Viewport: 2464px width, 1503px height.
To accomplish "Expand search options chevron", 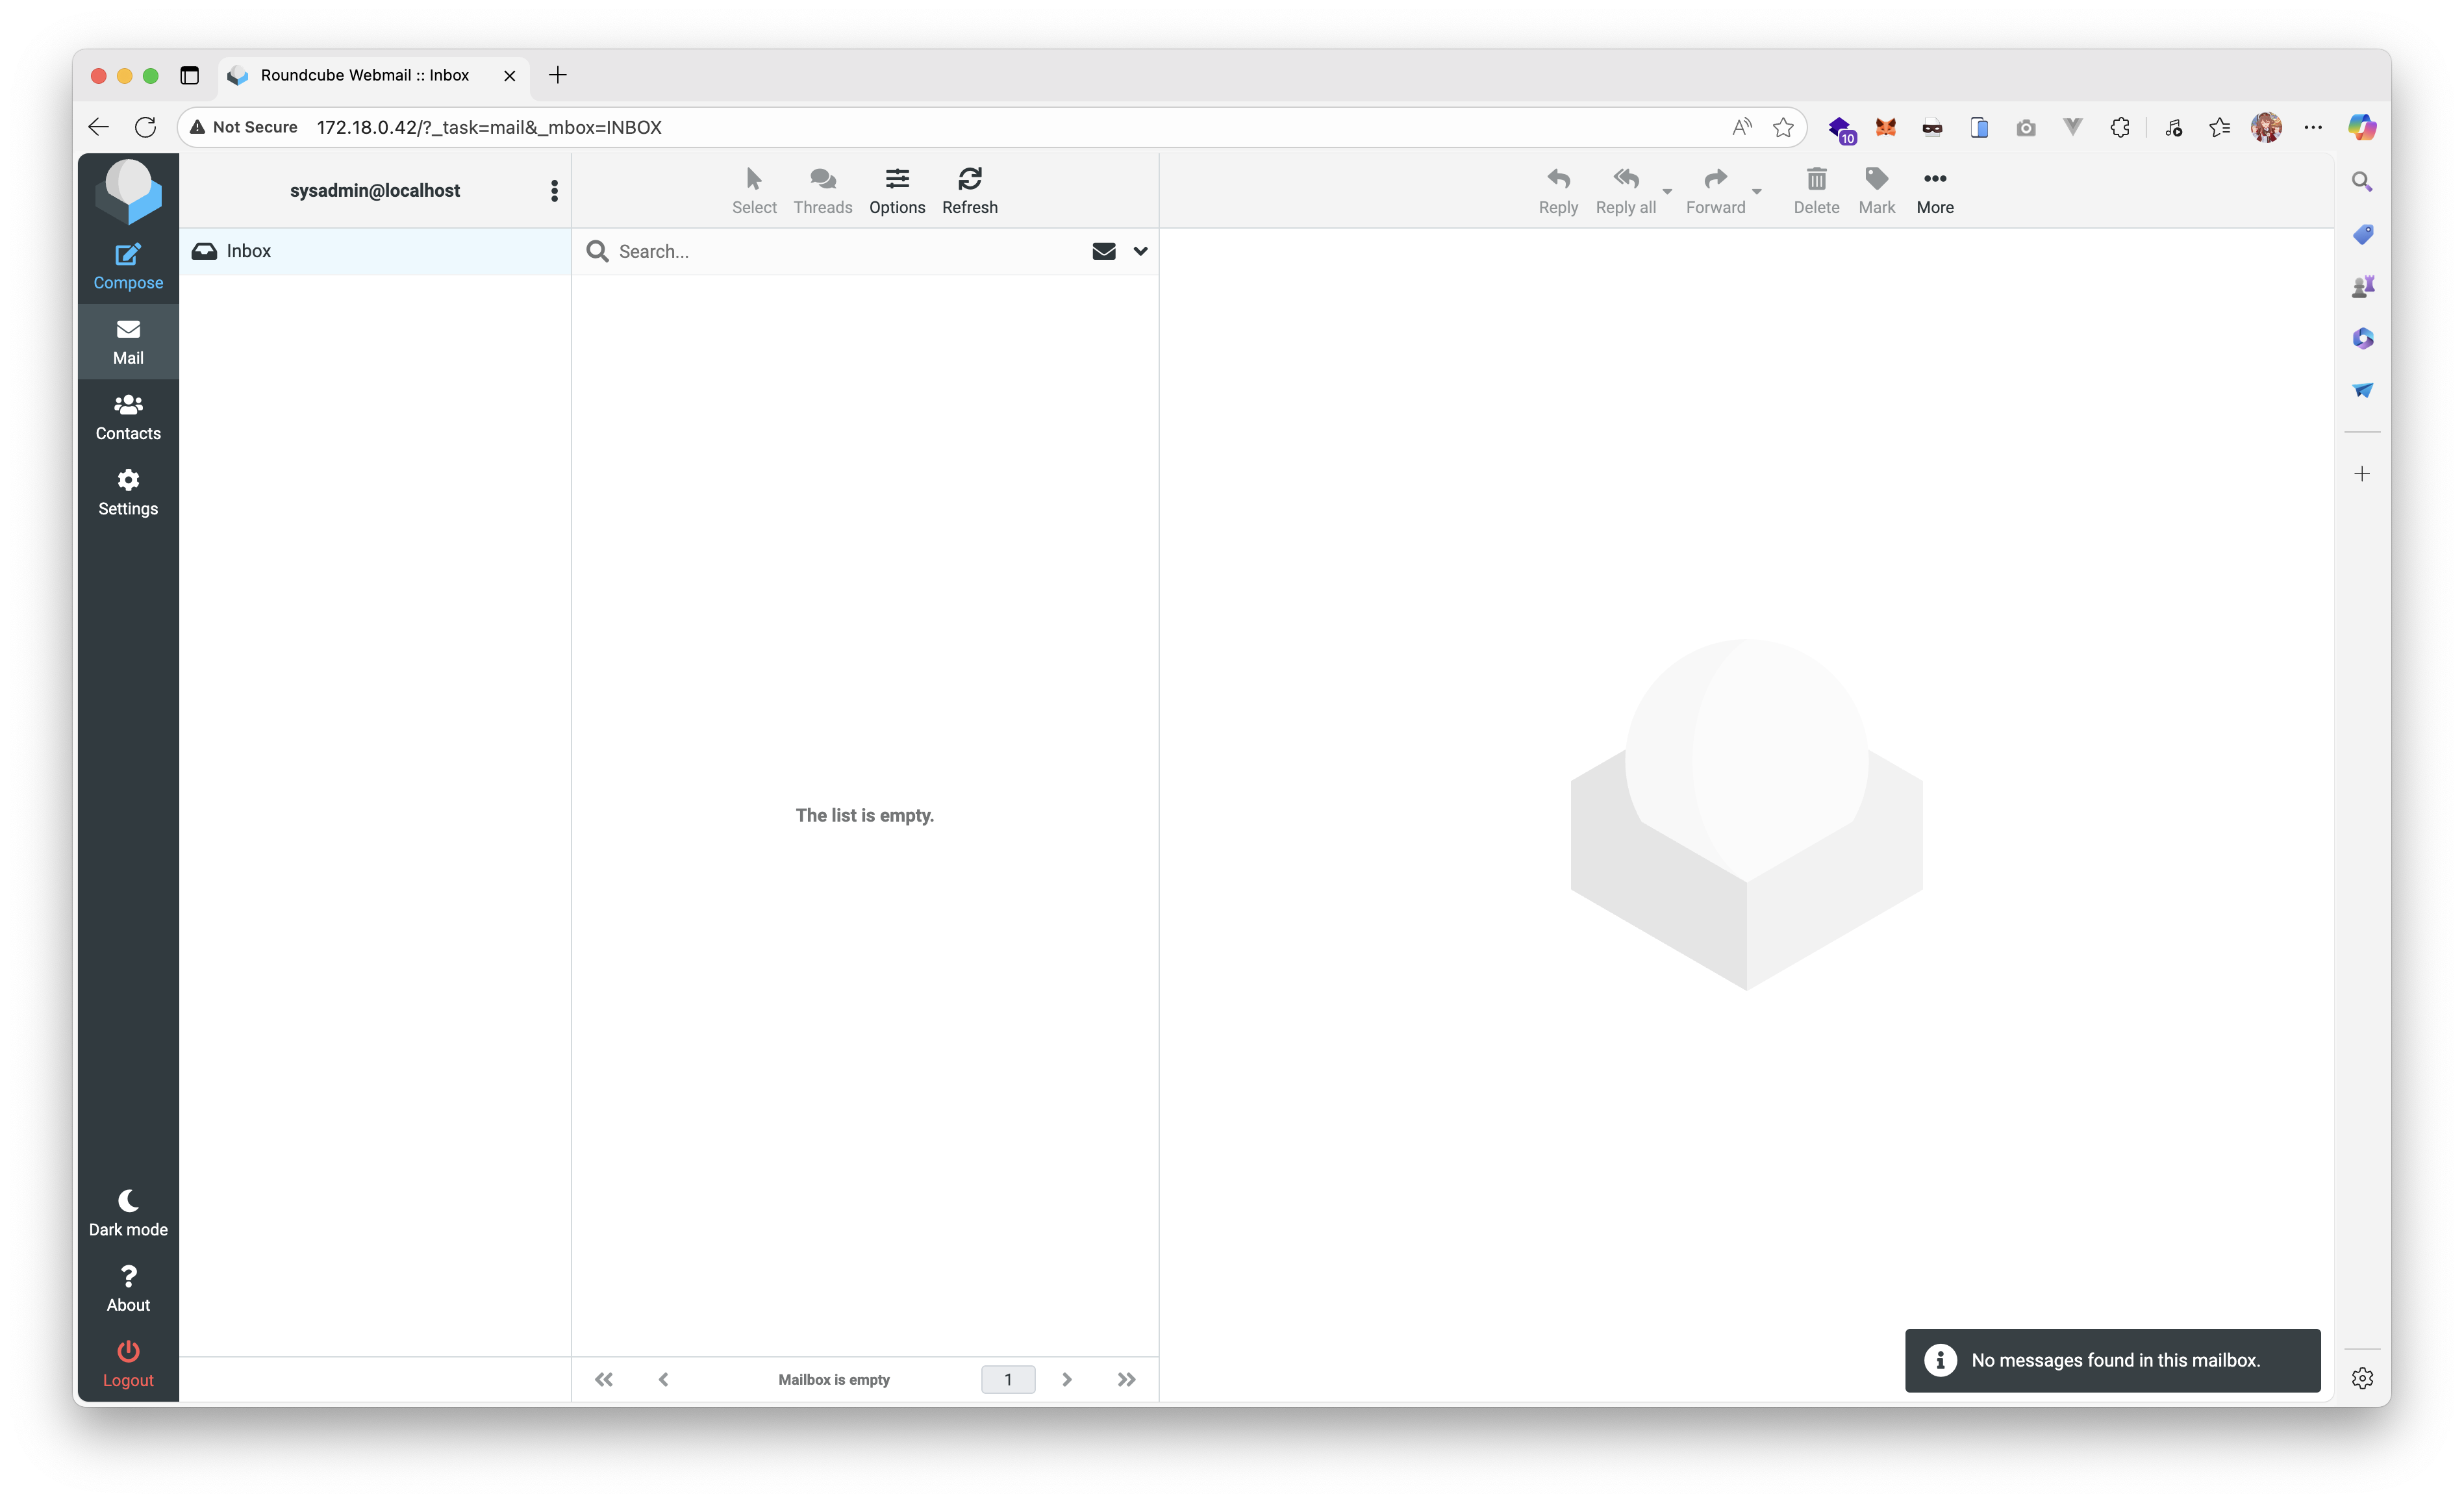I will (1140, 251).
